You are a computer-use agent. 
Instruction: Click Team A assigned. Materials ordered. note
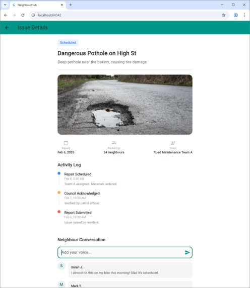point(91,184)
